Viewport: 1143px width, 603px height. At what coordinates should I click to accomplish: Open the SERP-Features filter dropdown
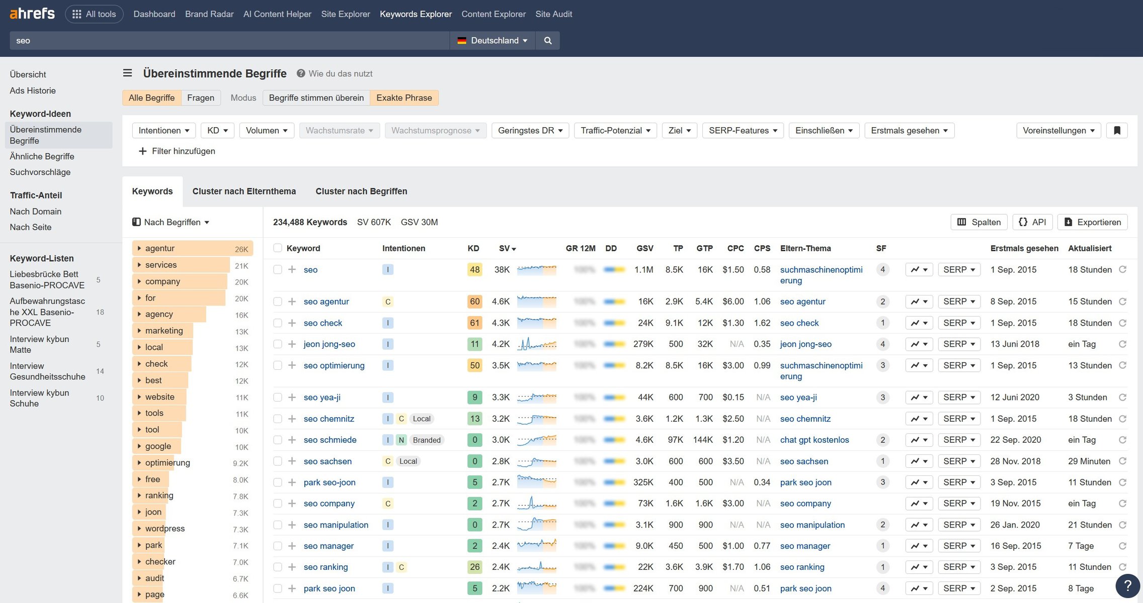(743, 131)
